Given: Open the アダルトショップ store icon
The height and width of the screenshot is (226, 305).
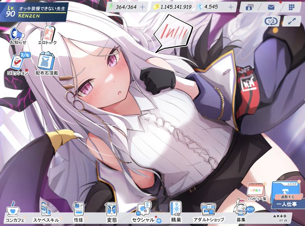Looking at the screenshot, I should click(x=209, y=213).
